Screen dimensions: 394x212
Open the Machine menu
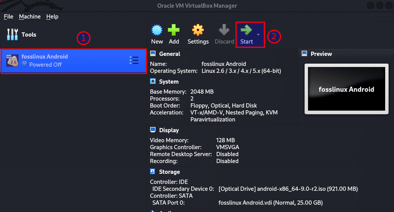(x=30, y=17)
